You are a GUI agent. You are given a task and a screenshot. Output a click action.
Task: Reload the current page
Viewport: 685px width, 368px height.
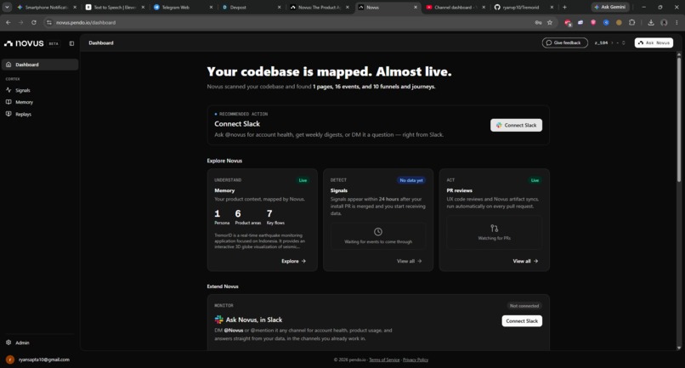pos(34,23)
